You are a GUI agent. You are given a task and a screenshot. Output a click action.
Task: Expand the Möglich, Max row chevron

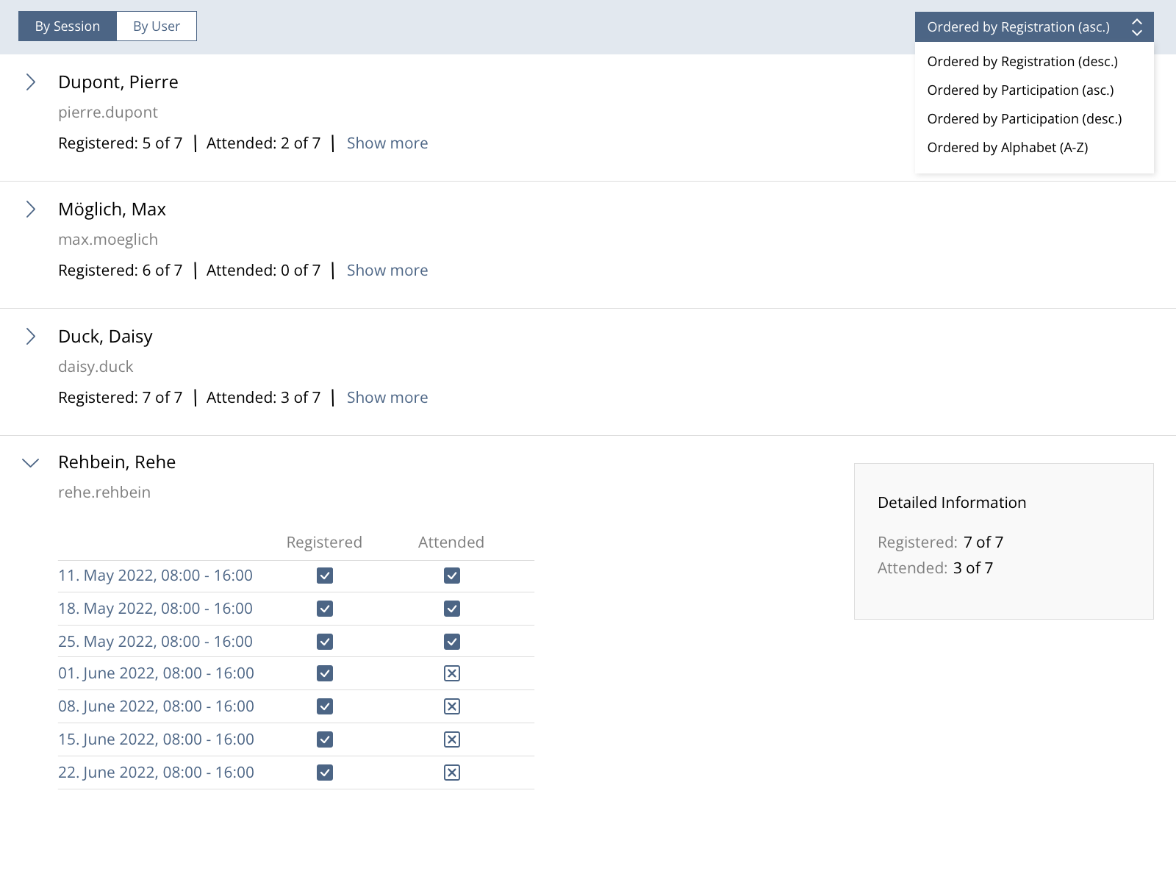tap(31, 209)
